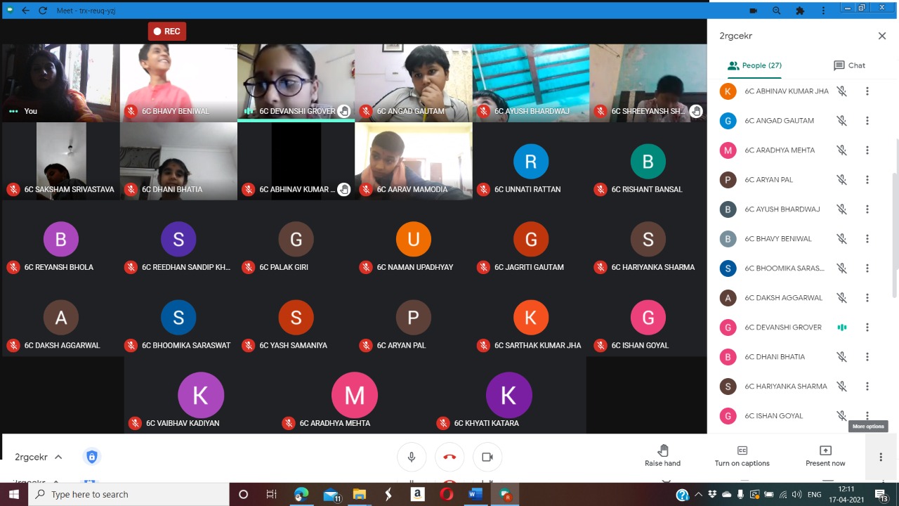Open browser three-dot menu
This screenshot has width=899, height=506.
pyautogui.click(x=823, y=11)
